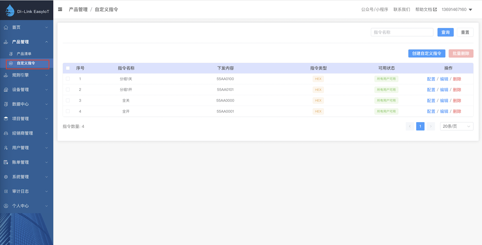The height and width of the screenshot is (245, 482).
Task: Click the hamburger menu collapse icon
Action: coord(60,9)
